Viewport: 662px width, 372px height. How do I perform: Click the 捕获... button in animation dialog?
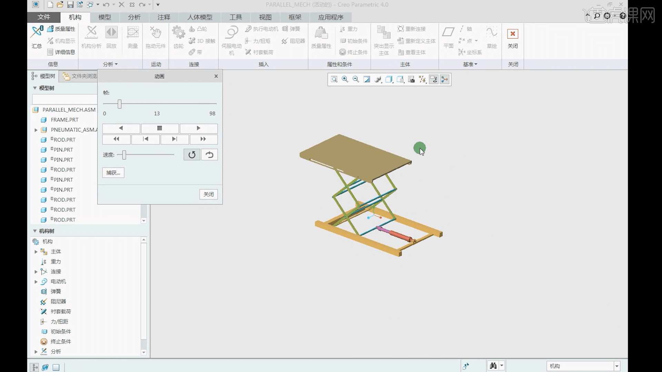pyautogui.click(x=113, y=173)
